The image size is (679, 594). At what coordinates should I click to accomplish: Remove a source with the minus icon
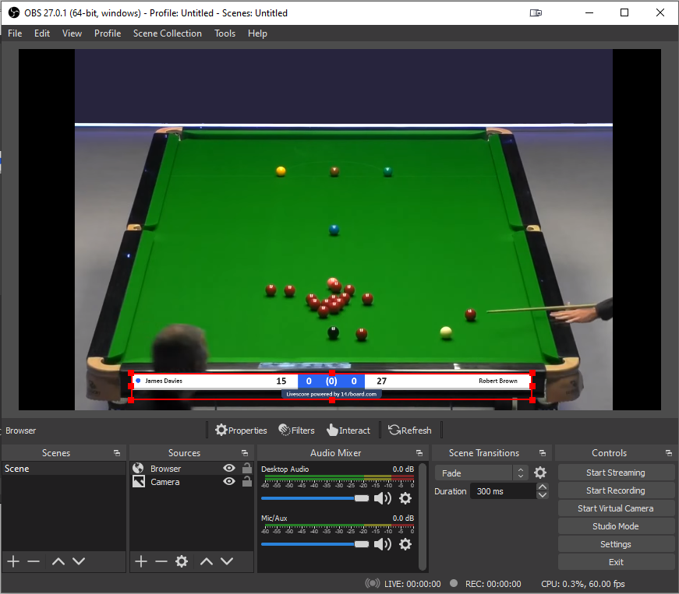tap(161, 561)
